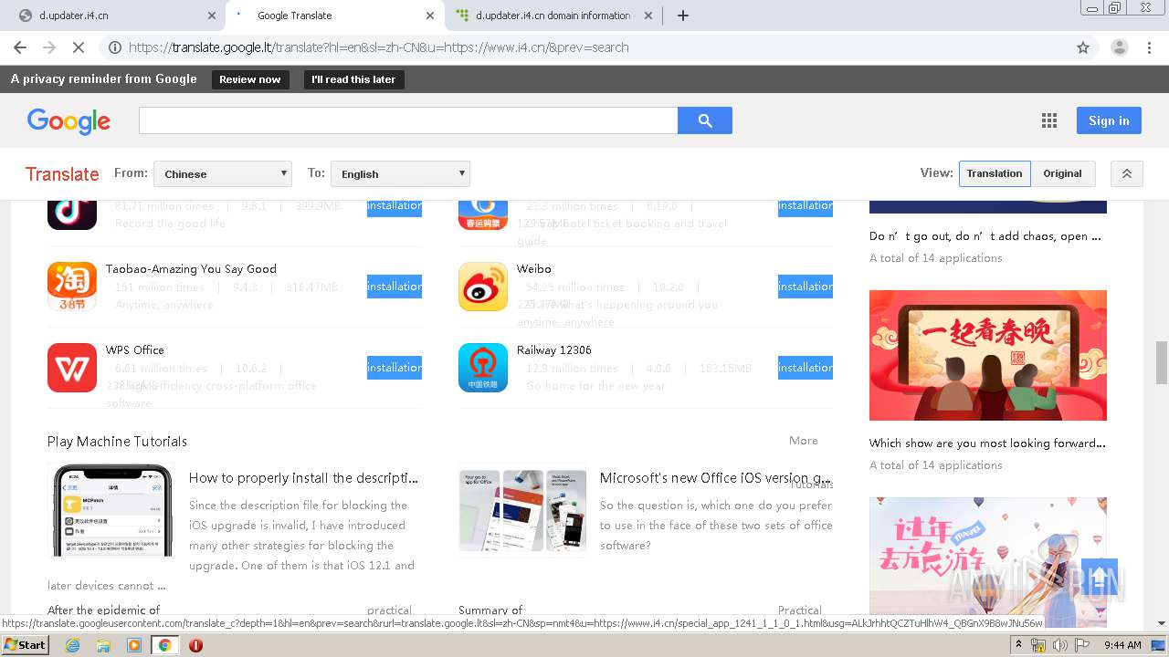Viewport: 1169px width, 657px height.
Task: Stop loading the page
Action: pyautogui.click(x=79, y=47)
